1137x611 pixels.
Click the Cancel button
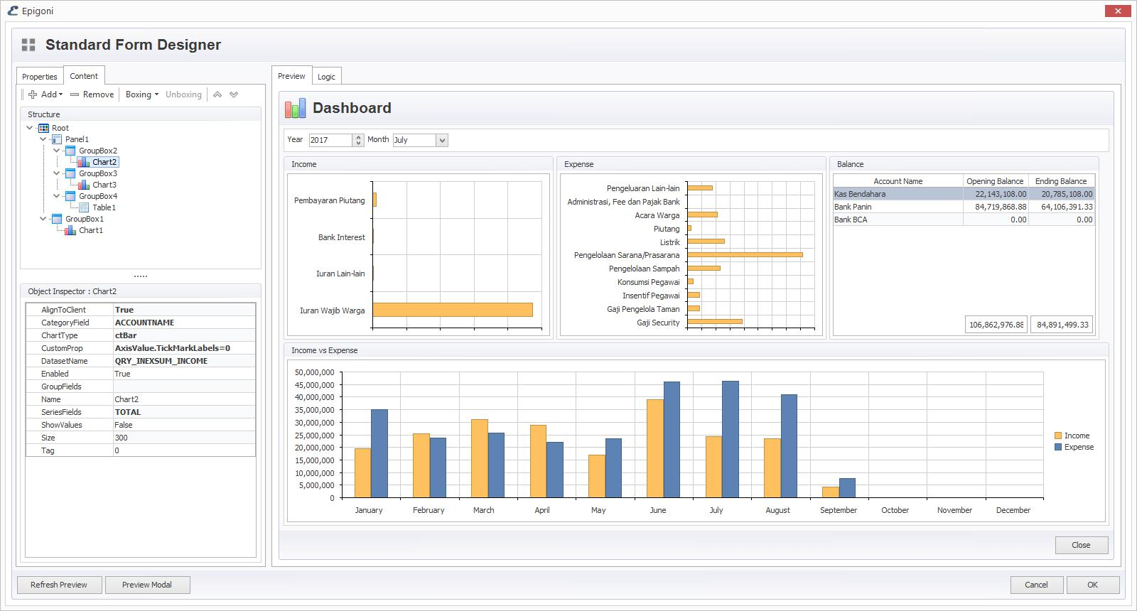pyautogui.click(x=1036, y=585)
